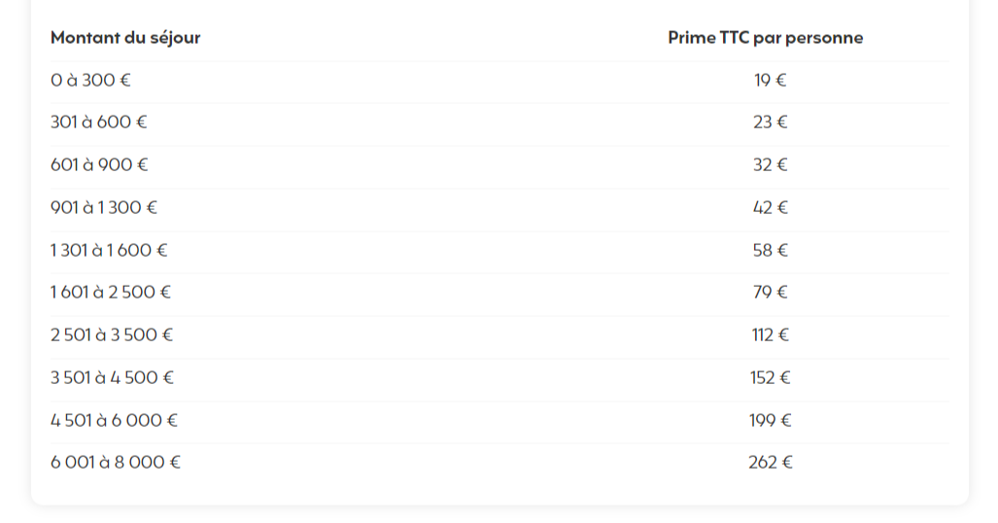This screenshot has width=998, height=523.
Task: Click the 79 € premium value
Action: [771, 293]
